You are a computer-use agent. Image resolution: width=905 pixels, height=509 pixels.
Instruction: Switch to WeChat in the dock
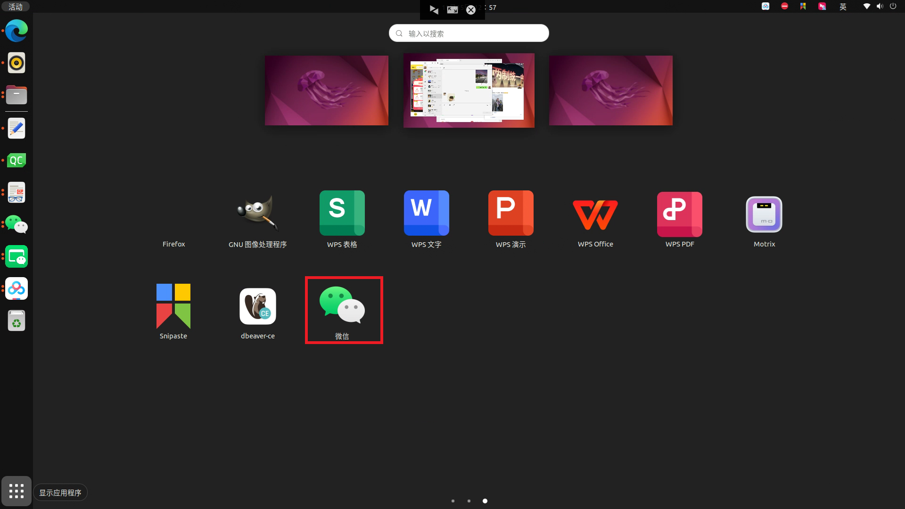pos(16,224)
